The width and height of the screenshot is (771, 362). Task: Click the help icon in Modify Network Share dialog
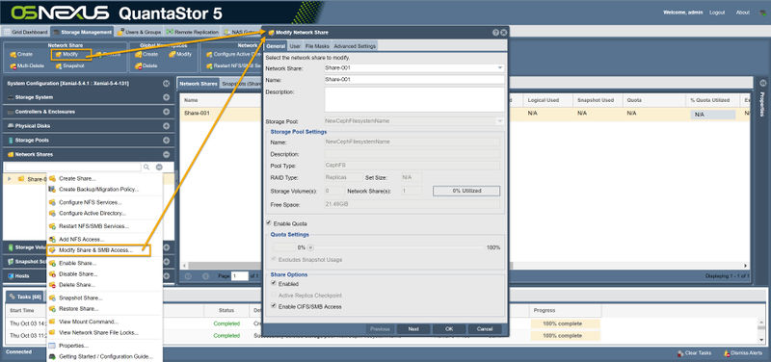point(495,33)
